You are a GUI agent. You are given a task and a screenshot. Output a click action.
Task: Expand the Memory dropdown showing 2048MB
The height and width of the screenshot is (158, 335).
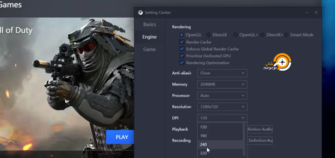tap(222, 84)
